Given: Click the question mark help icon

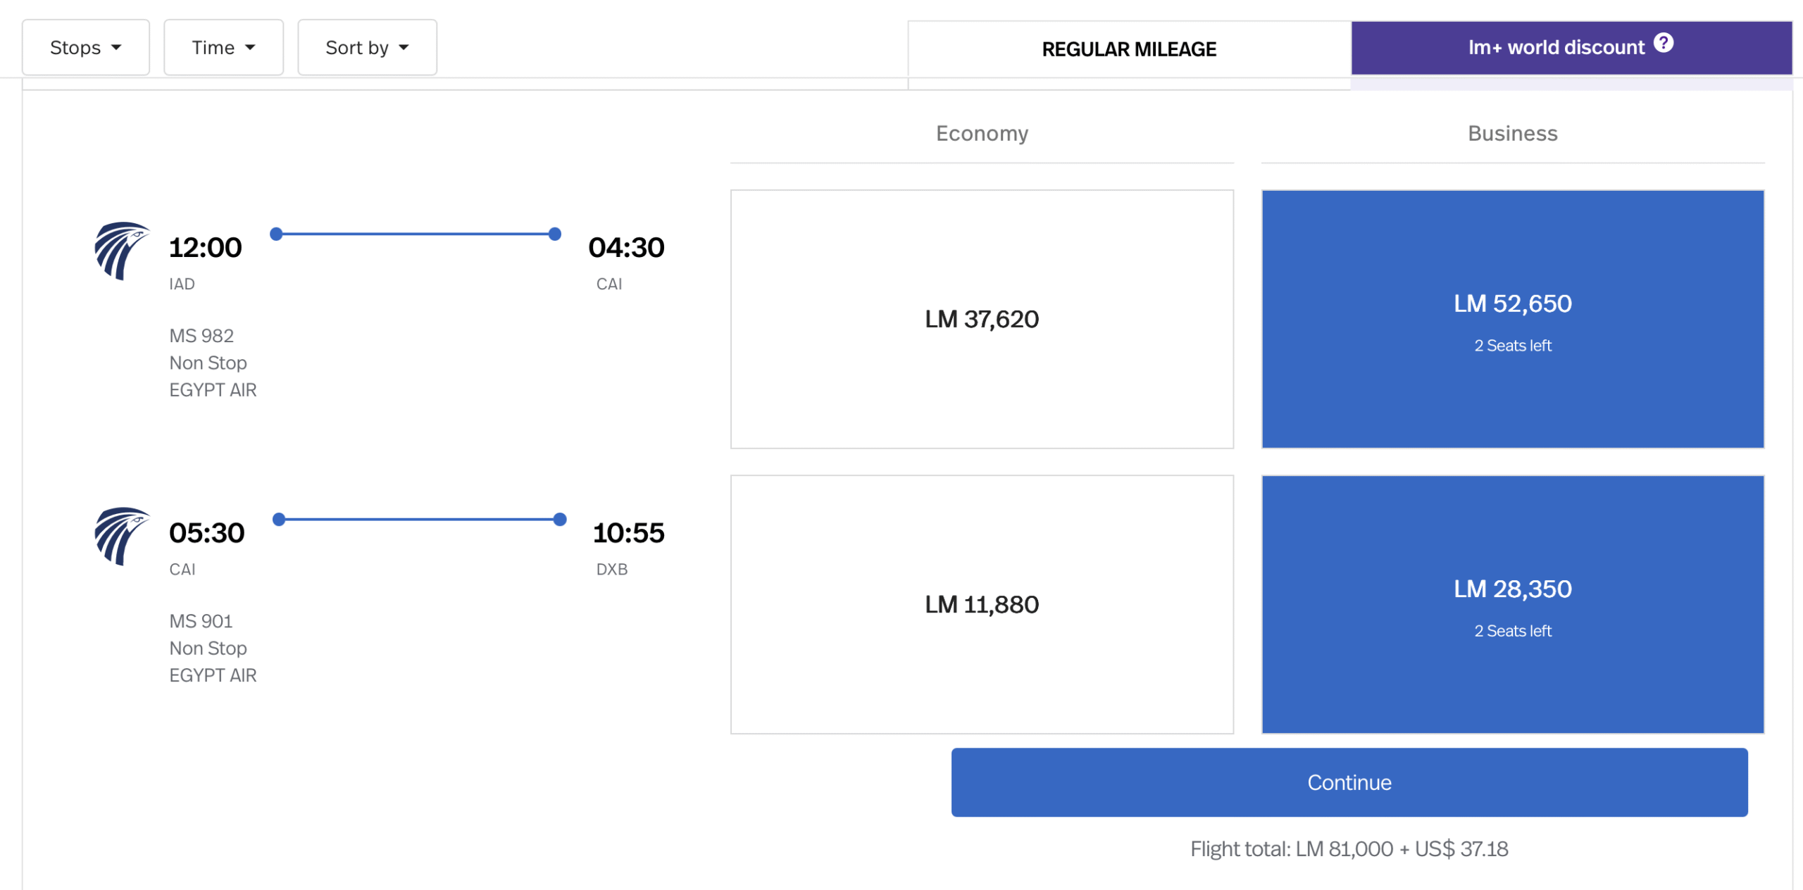Looking at the screenshot, I should [1664, 44].
